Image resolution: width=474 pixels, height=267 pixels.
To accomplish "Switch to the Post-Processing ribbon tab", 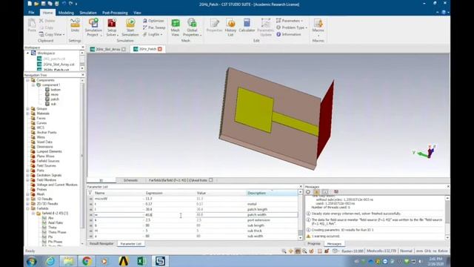I will point(115,13).
